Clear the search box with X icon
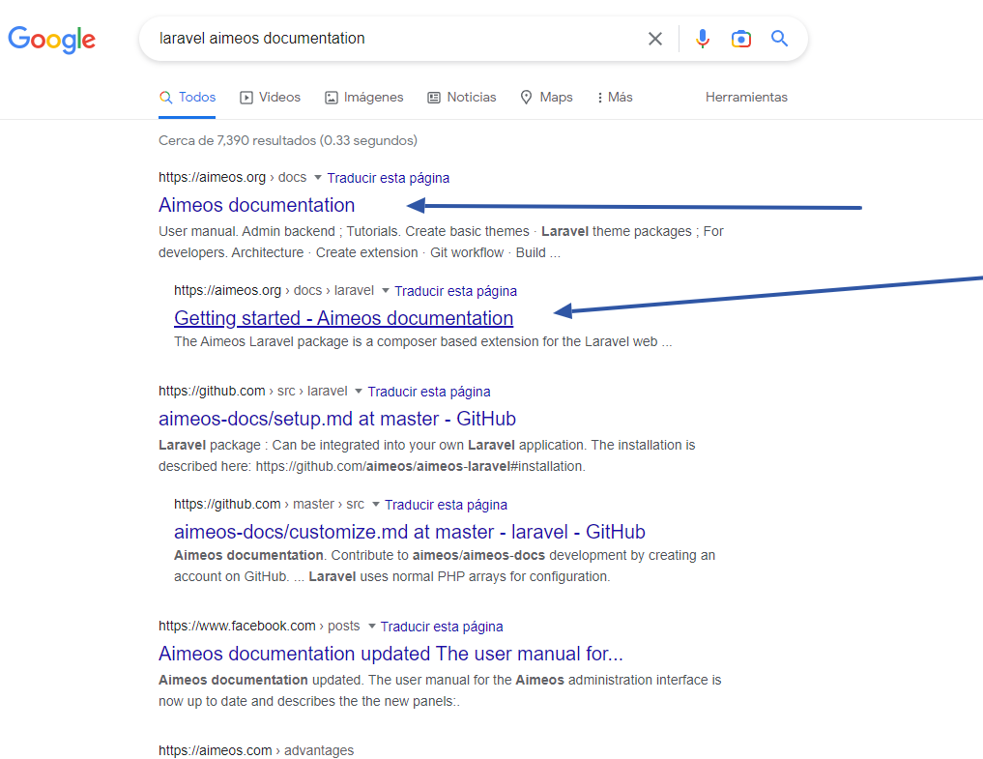This screenshot has height=759, width=983. tap(655, 39)
